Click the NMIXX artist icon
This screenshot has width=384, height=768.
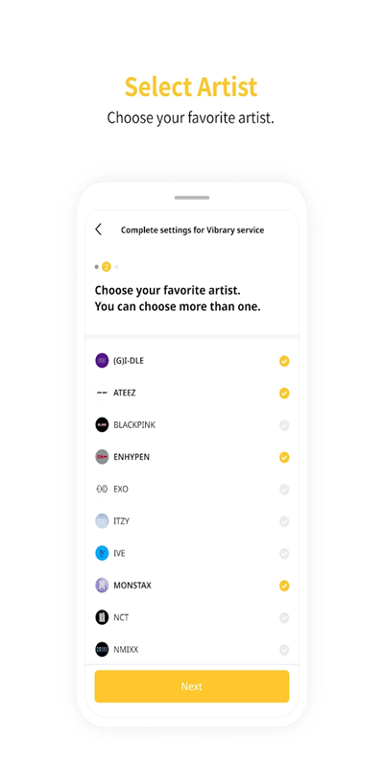[x=102, y=650]
